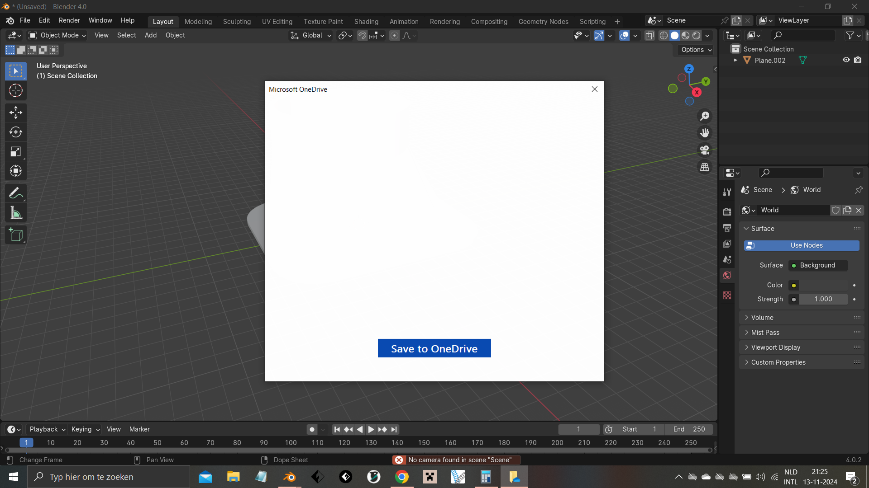Activate the Transform tool

pos(16,171)
